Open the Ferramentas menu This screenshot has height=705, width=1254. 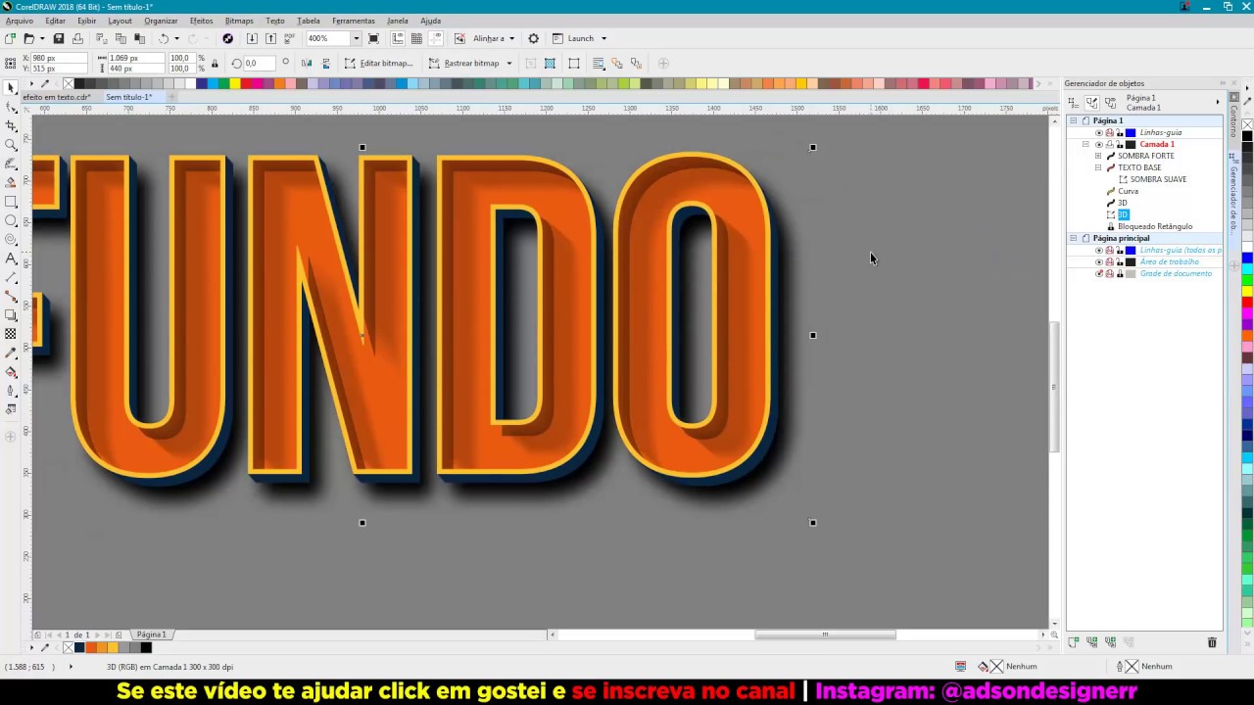(354, 21)
